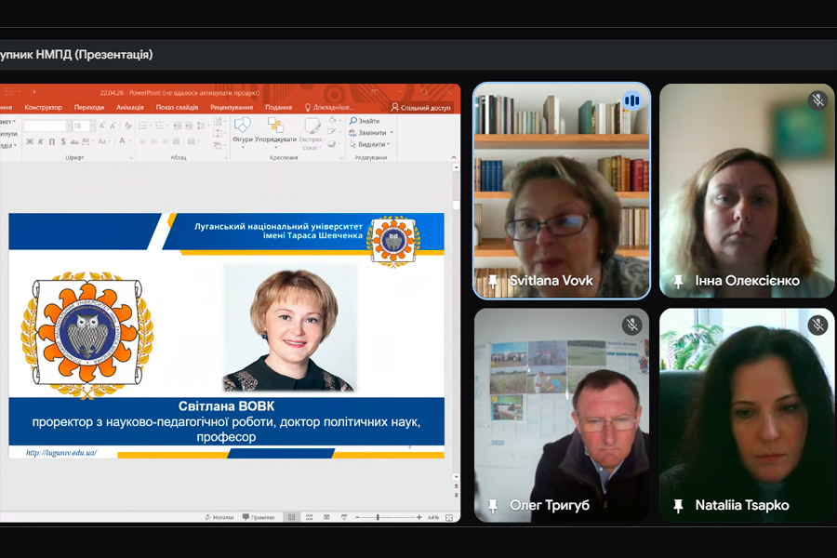
Task: Open Виділити select dropdown
Action: (x=370, y=144)
